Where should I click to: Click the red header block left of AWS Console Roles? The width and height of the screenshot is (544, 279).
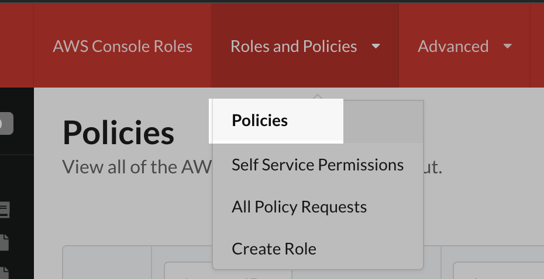click(x=16, y=46)
